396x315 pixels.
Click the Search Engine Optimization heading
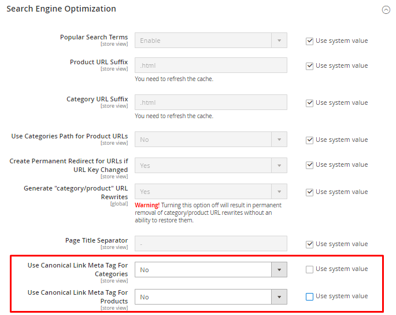61,9
